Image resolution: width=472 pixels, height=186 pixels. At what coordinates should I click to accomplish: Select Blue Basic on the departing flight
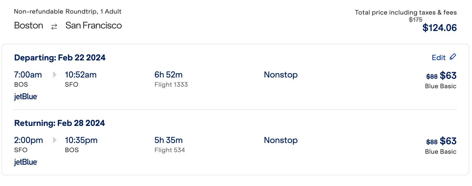441,86
